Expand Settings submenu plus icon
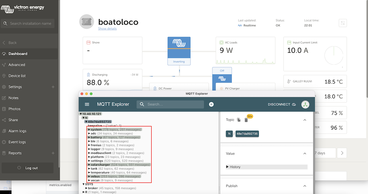The image size is (368, 194). point(53,87)
